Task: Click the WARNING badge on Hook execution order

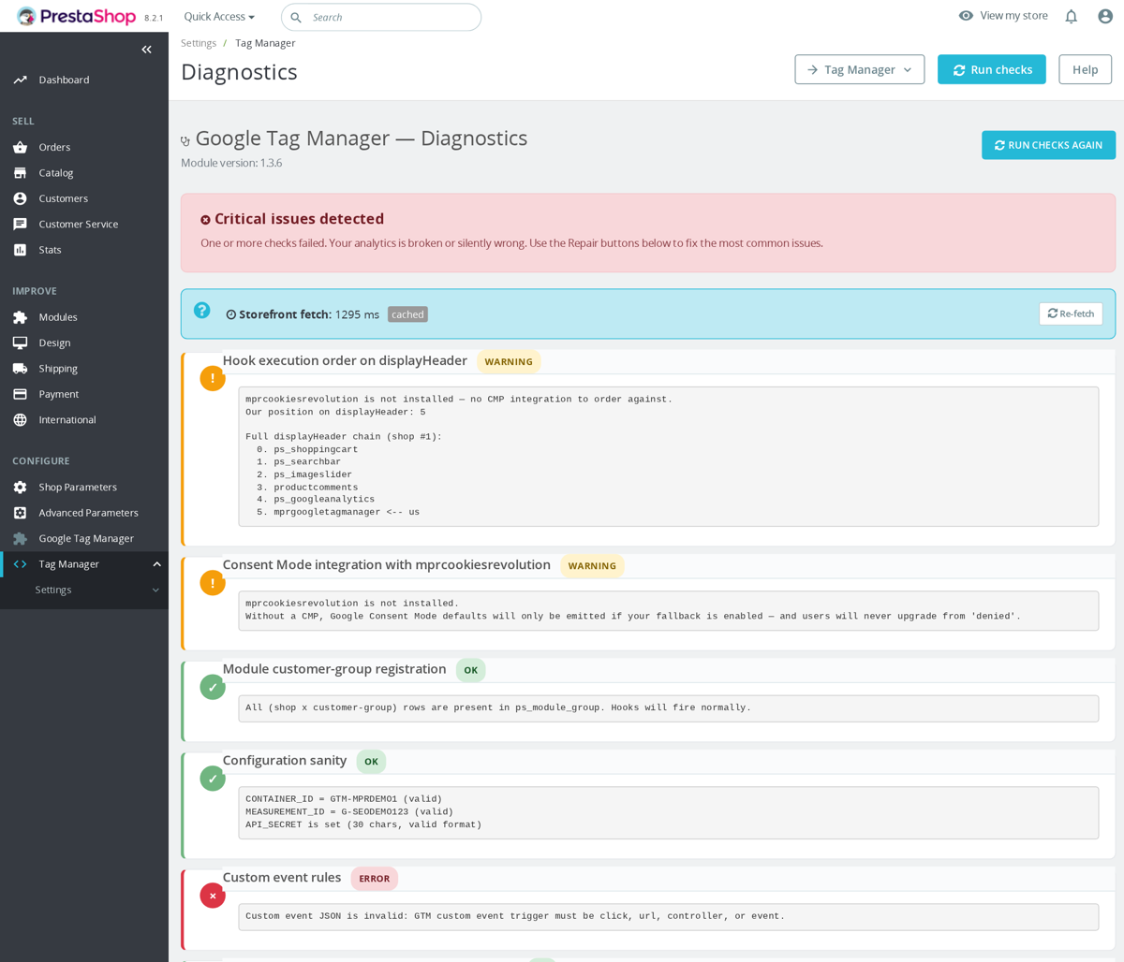Action: pyautogui.click(x=509, y=361)
